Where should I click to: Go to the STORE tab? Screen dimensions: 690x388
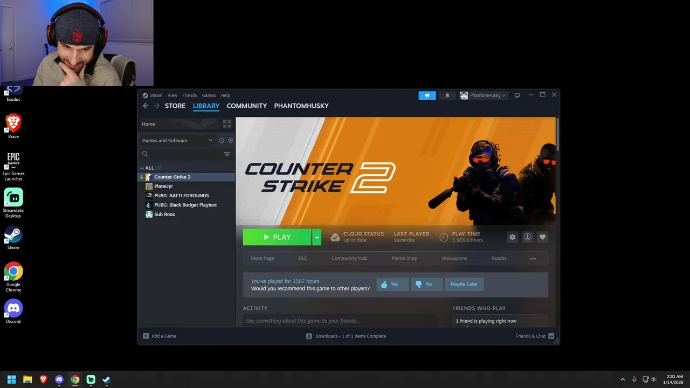[x=175, y=106]
